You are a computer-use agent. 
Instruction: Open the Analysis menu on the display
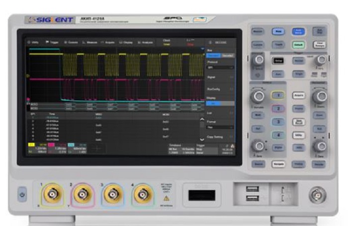click(x=145, y=42)
